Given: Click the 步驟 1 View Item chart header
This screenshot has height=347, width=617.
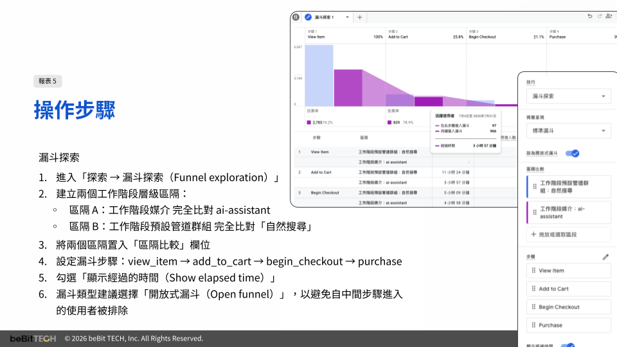Looking at the screenshot, I should pyautogui.click(x=346, y=34).
